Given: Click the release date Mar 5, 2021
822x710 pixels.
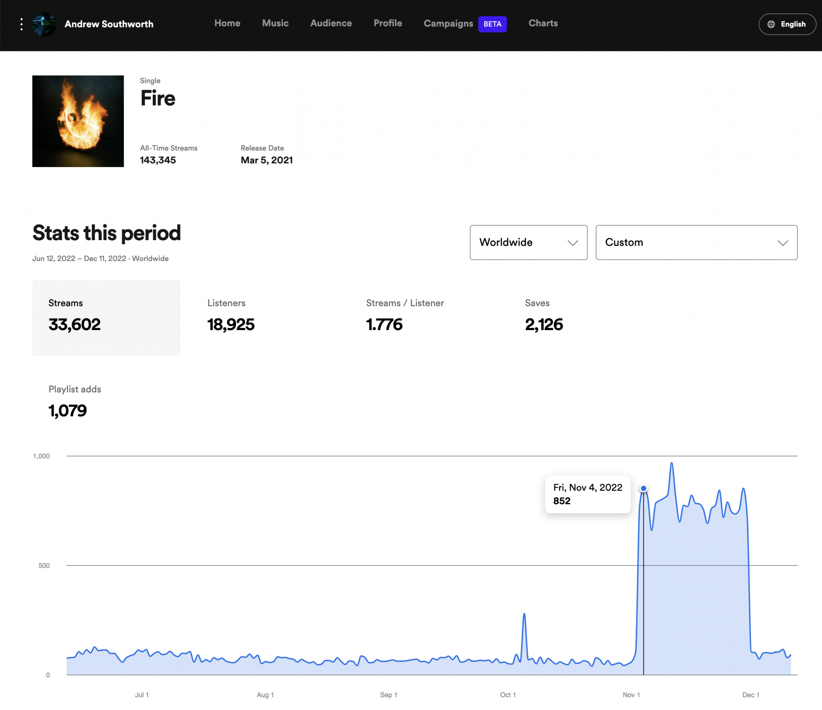Looking at the screenshot, I should 267,160.
